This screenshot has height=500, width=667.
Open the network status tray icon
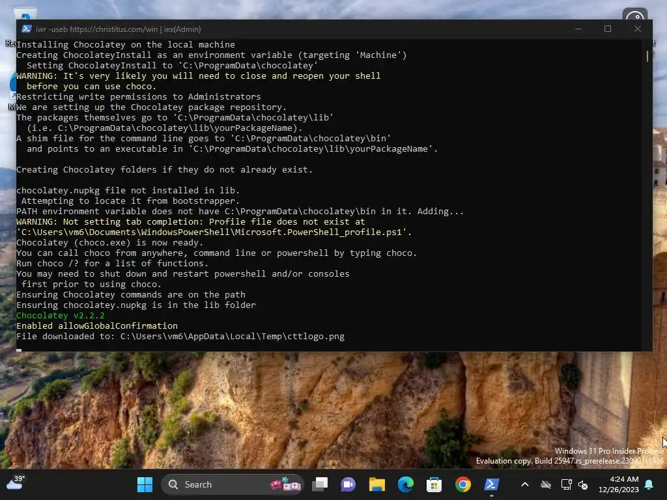click(566, 484)
